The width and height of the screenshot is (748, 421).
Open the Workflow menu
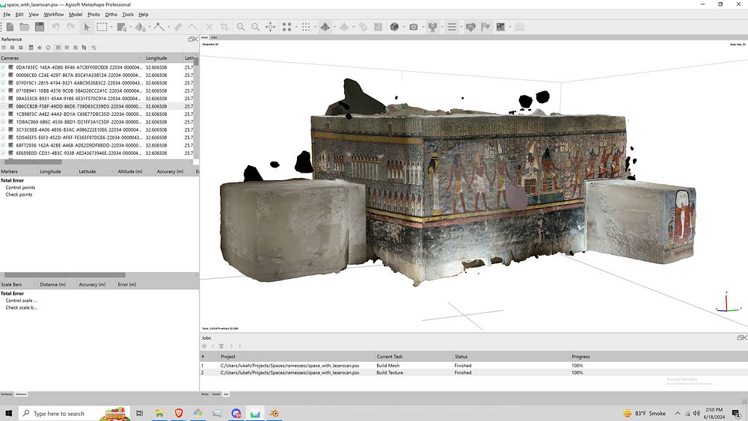click(53, 14)
